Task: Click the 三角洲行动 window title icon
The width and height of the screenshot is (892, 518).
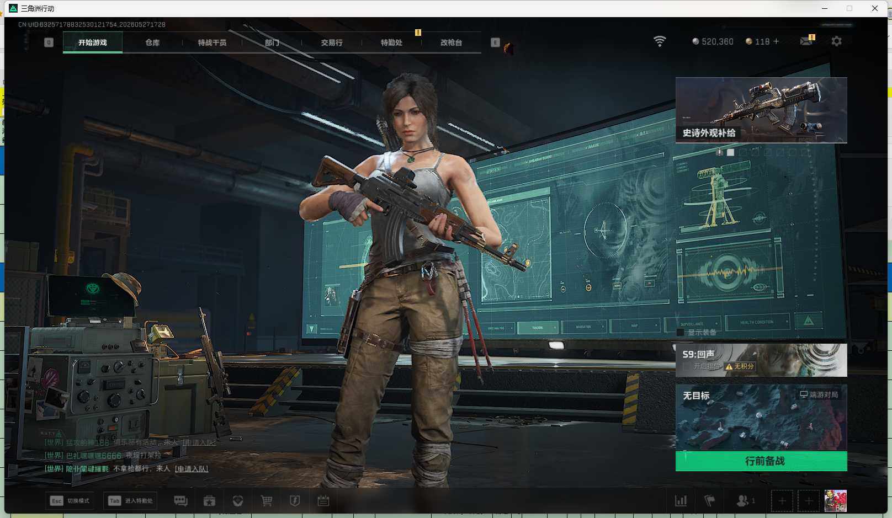Action: click(x=13, y=8)
